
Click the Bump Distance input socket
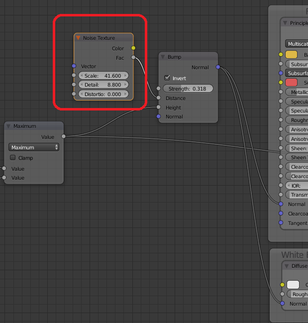click(x=158, y=98)
